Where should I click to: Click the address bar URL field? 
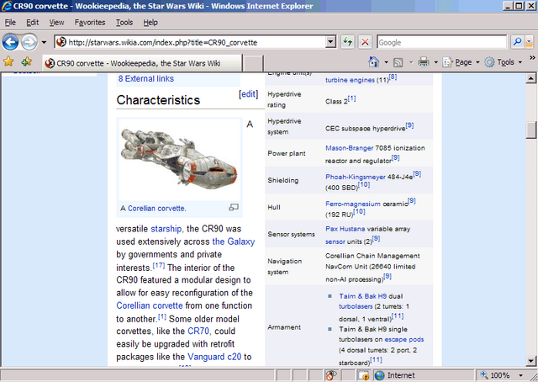point(189,42)
